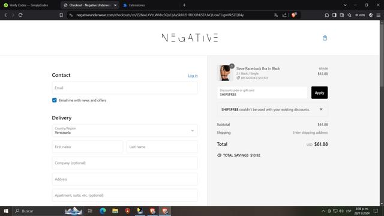384x216 pixels.
Task: Apply the discount code with Apply button
Action: 319,92
